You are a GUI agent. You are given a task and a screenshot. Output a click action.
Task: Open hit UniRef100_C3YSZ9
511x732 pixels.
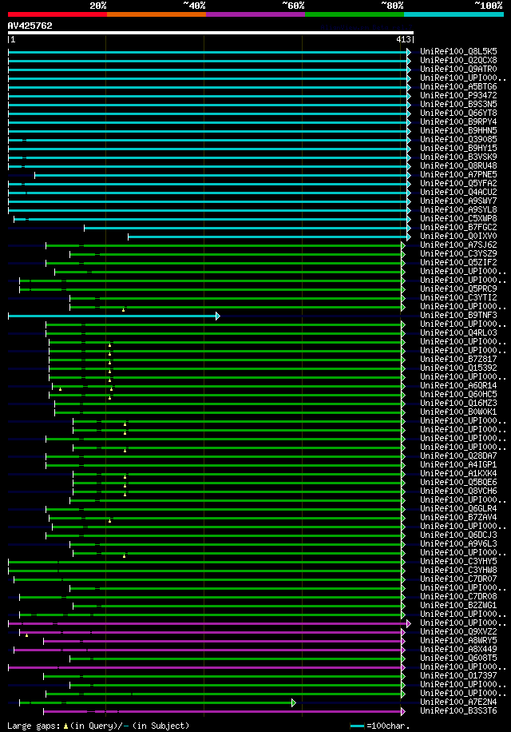coord(458,253)
